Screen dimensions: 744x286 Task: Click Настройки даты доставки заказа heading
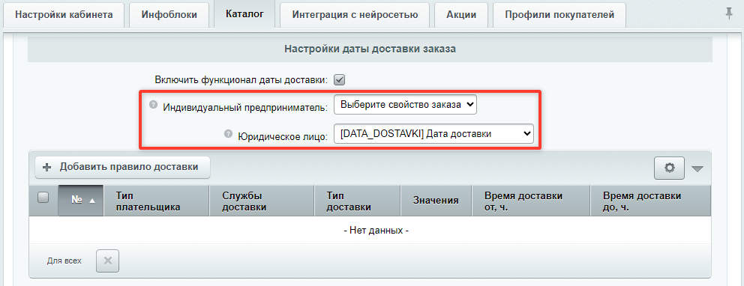pyautogui.click(x=370, y=49)
